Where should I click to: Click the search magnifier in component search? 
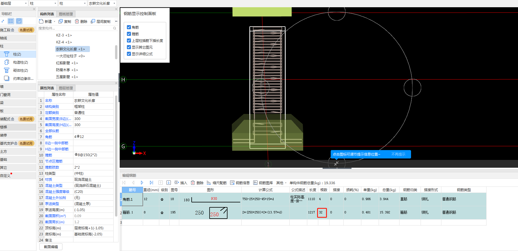coord(114,28)
